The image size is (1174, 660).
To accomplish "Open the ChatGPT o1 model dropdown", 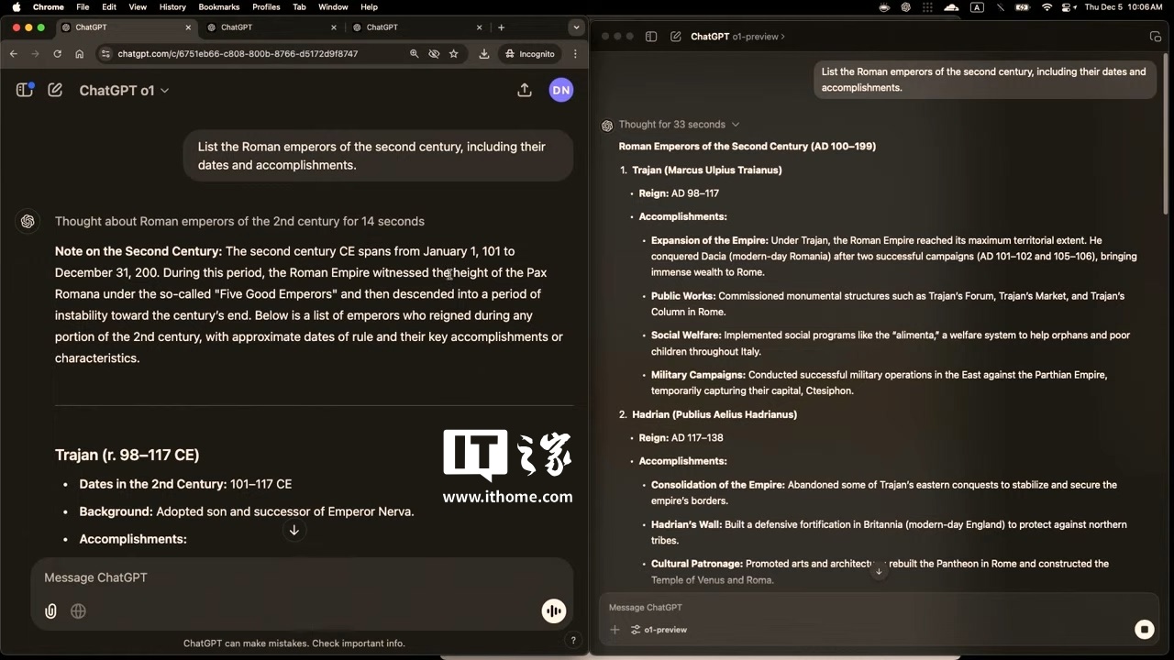I will pyautogui.click(x=125, y=90).
